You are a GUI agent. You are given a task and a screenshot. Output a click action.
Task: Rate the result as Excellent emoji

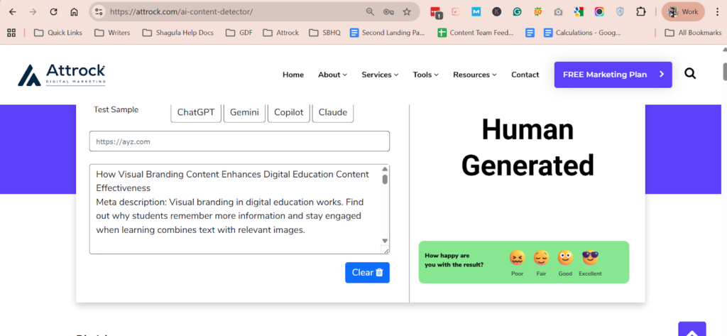(x=590, y=258)
